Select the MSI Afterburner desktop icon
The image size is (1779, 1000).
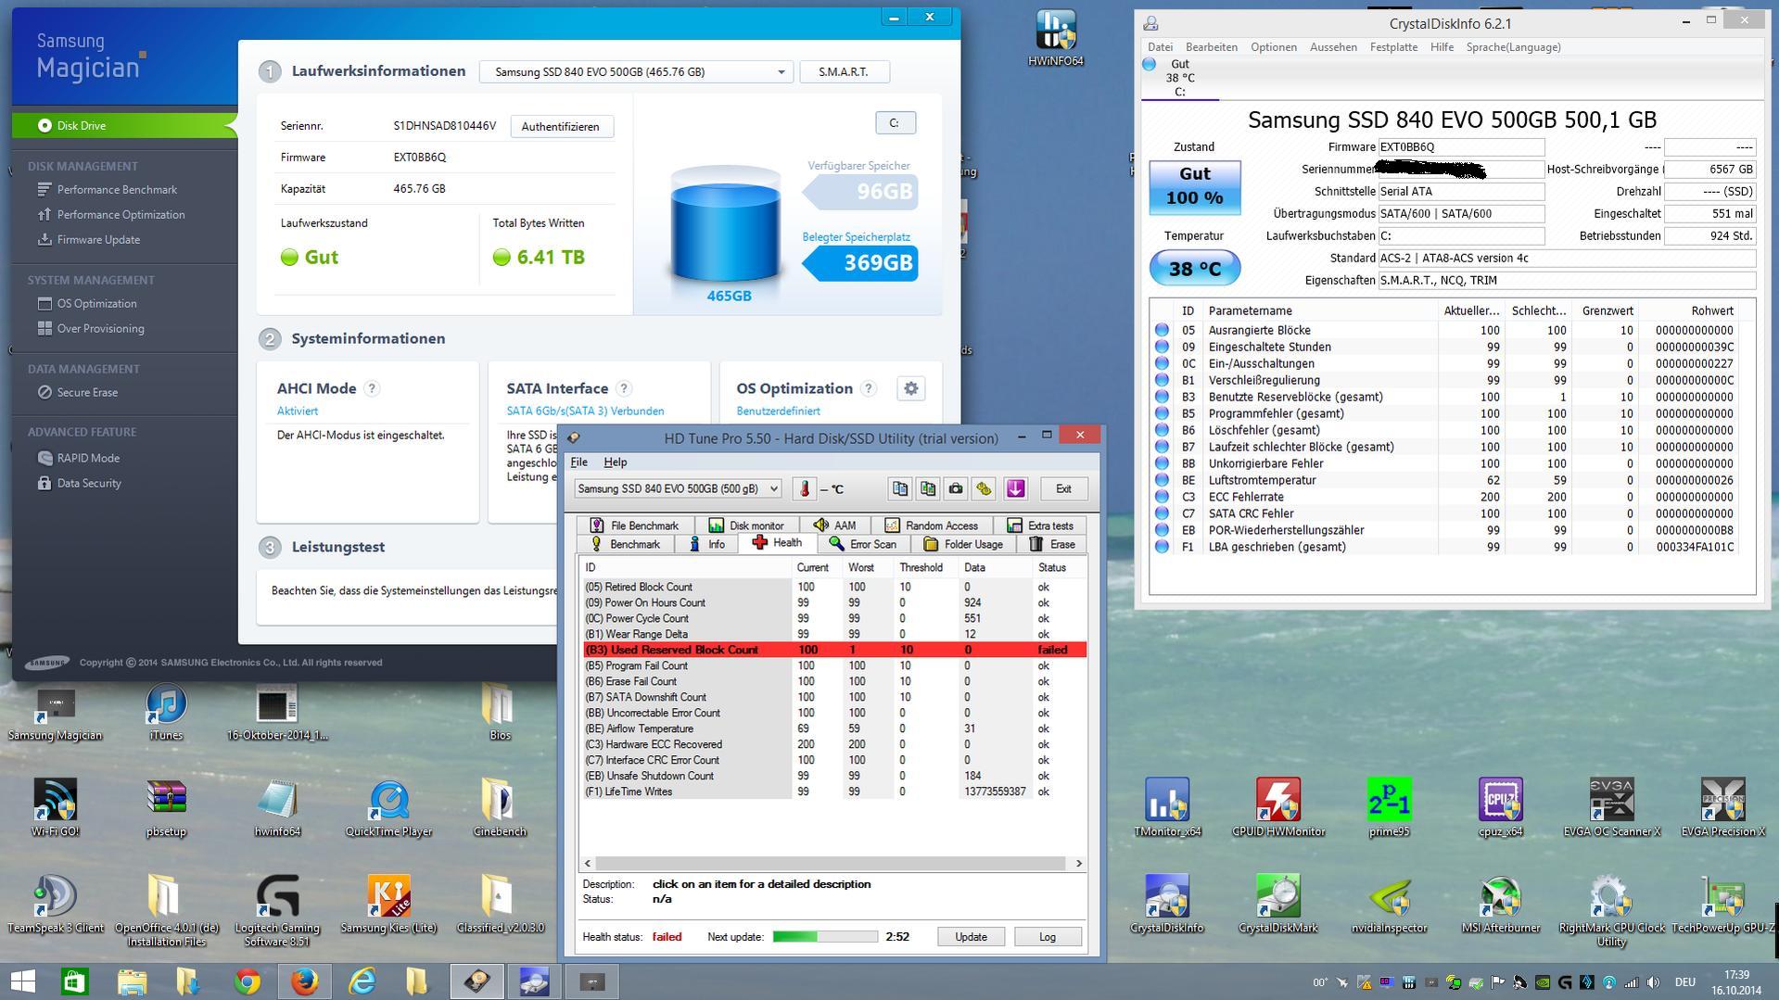[1501, 904]
